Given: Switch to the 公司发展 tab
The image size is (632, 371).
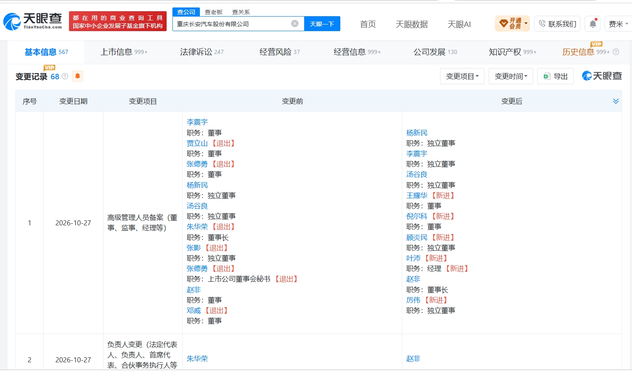Looking at the screenshot, I should click(x=435, y=52).
